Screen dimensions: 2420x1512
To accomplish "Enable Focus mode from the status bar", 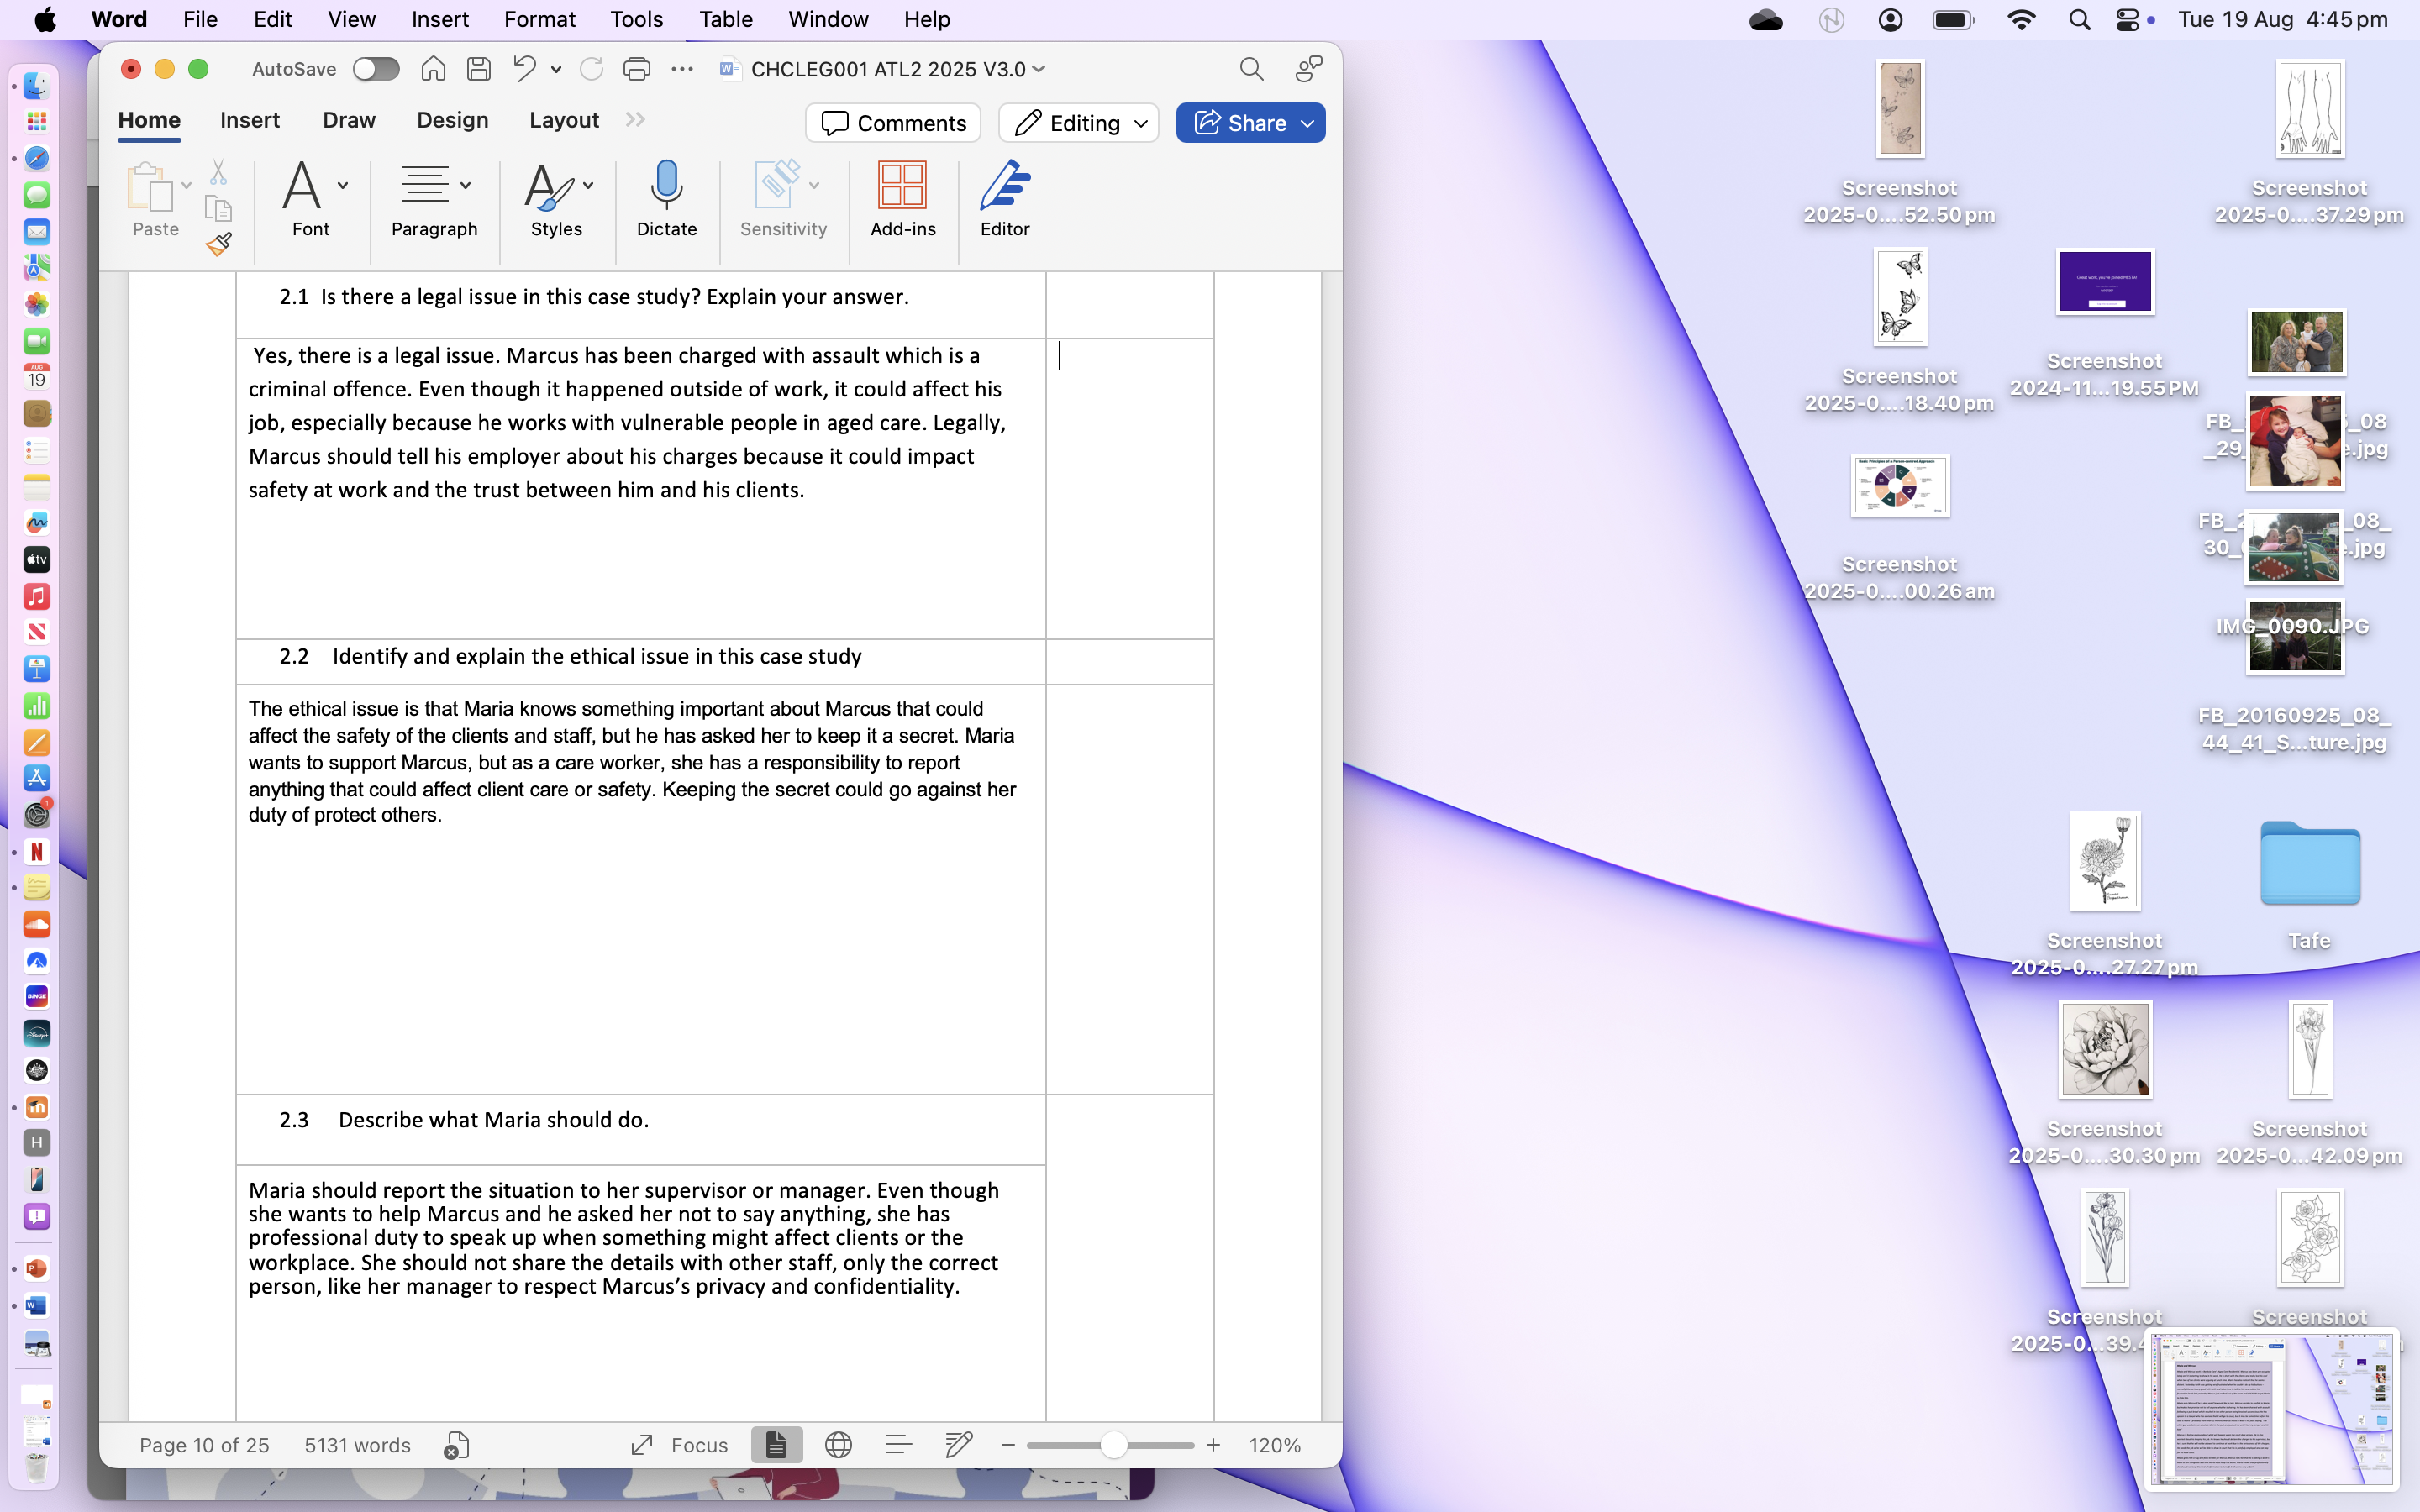I will 679,1444.
